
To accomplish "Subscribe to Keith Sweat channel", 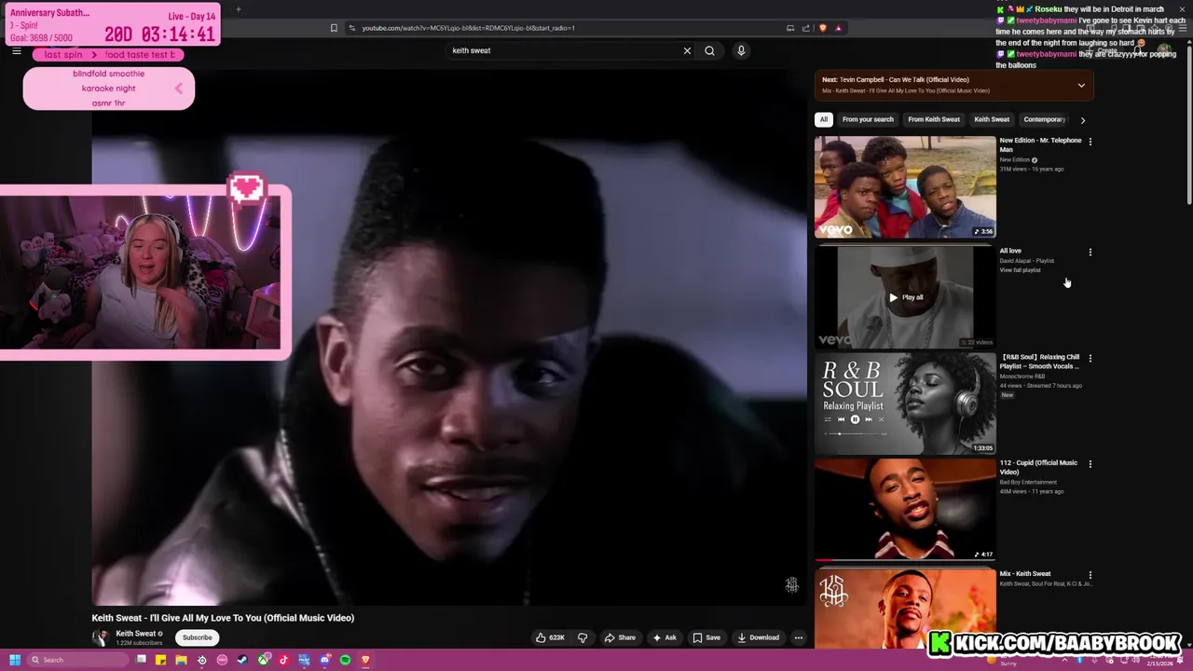I will click(x=197, y=637).
